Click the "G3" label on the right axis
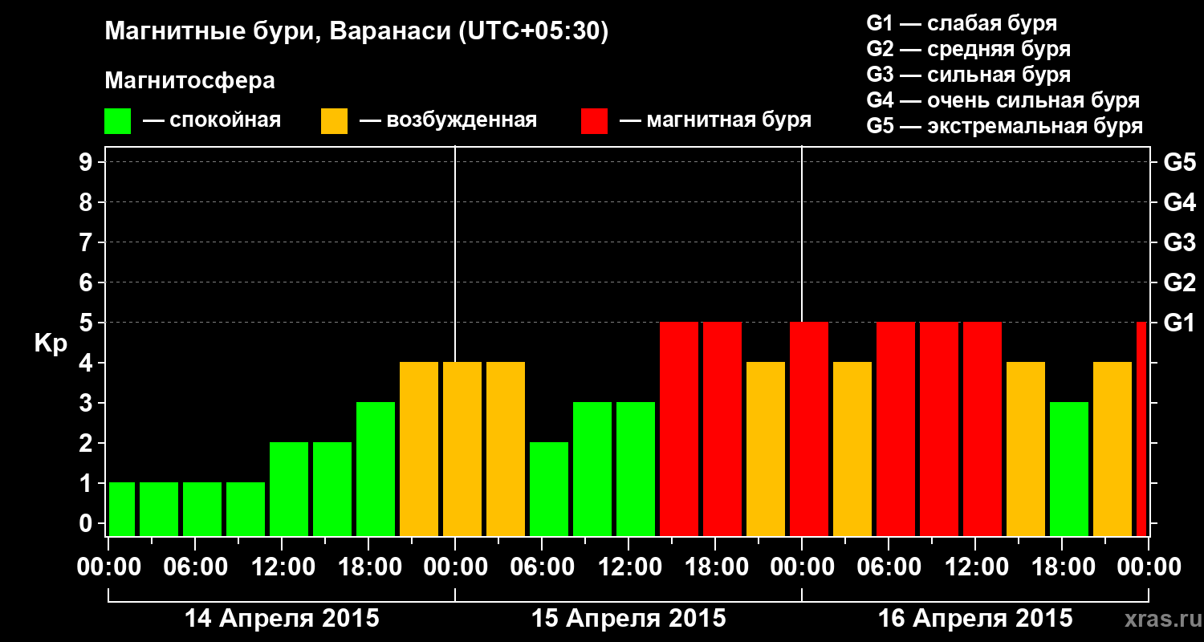The width and height of the screenshot is (1204, 642). (x=1179, y=242)
